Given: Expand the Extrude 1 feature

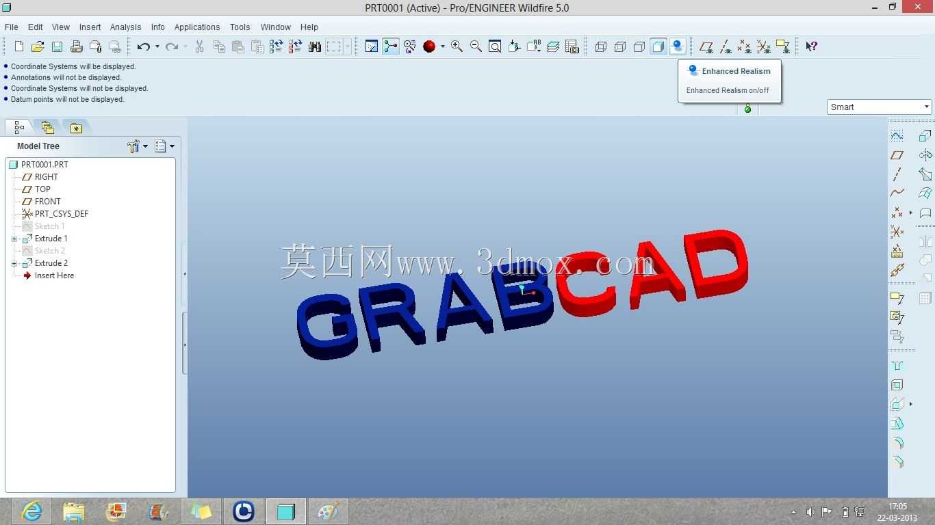Looking at the screenshot, I should [14, 239].
